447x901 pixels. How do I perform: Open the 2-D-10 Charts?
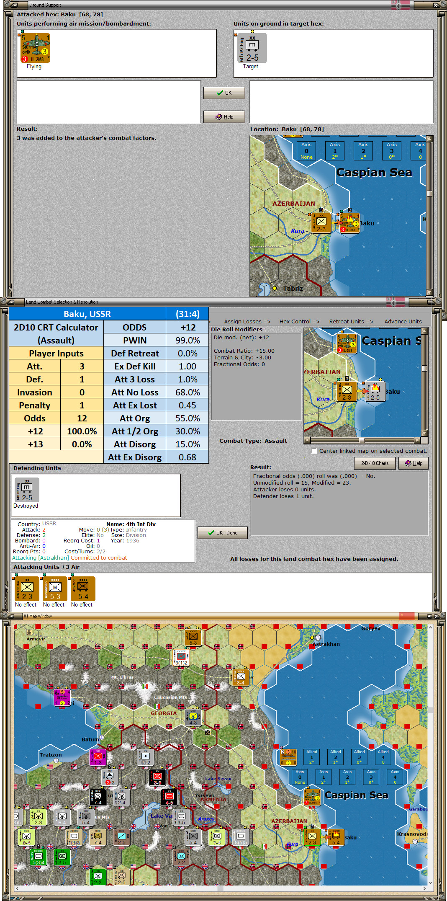pos(375,463)
